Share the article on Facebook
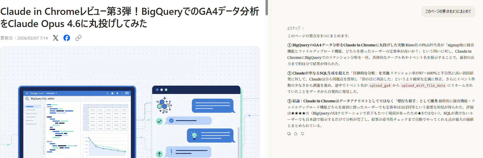Image resolution: width=483 pixels, height=158 pixels. click(67, 38)
